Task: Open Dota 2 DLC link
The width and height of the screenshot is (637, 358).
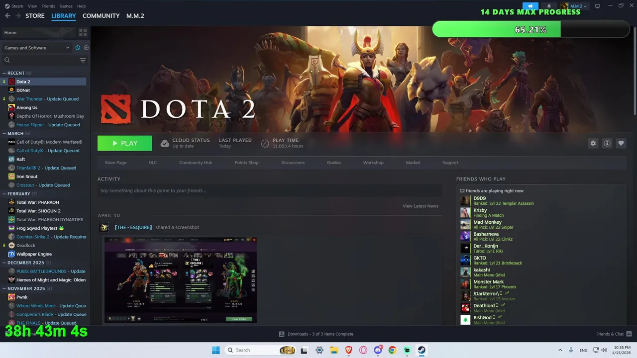Action: (153, 163)
